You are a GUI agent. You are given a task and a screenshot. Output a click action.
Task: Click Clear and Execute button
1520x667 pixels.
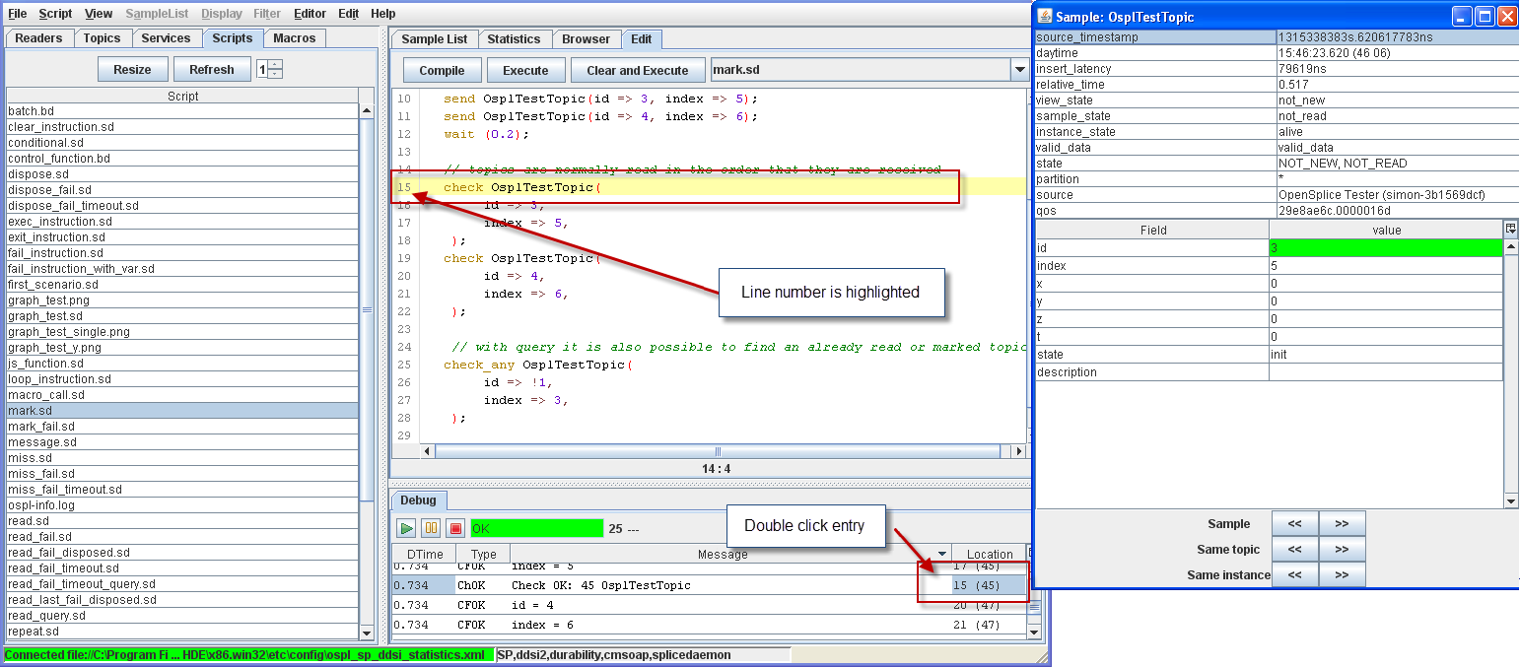click(638, 71)
